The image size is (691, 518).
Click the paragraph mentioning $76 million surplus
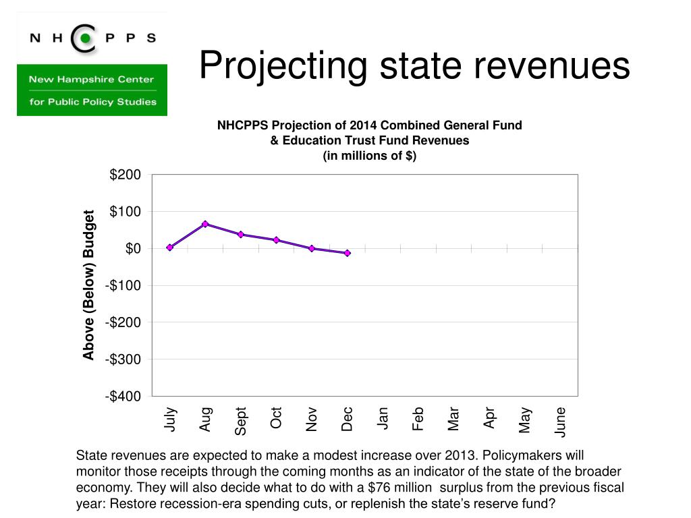(x=350, y=480)
